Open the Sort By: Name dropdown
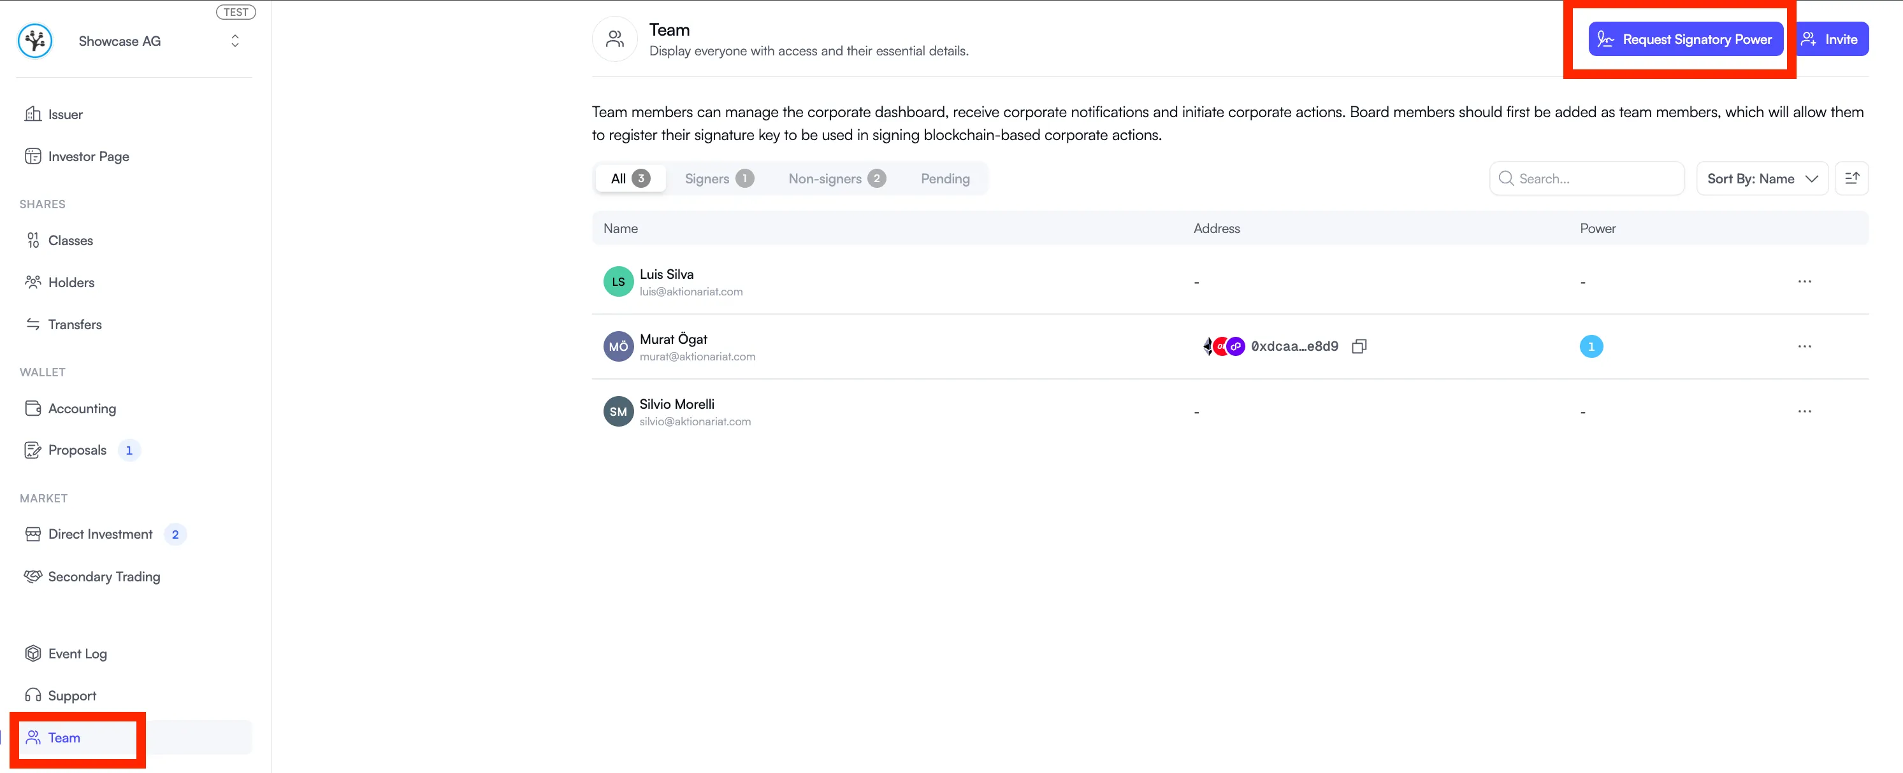The image size is (1903, 773). click(x=1762, y=178)
